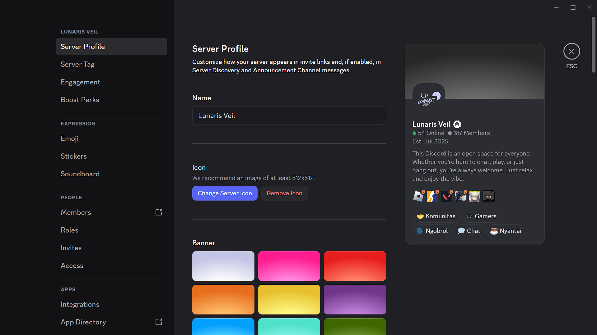Select the Valorant game icon in preview

point(446,196)
